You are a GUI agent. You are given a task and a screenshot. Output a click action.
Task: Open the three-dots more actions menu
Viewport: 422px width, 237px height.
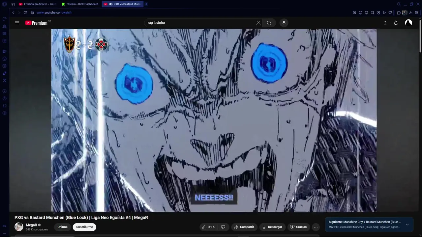tap(316, 227)
